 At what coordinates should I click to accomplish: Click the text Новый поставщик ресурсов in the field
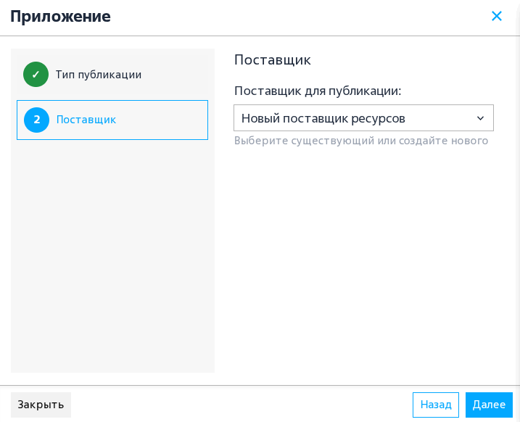click(x=323, y=118)
